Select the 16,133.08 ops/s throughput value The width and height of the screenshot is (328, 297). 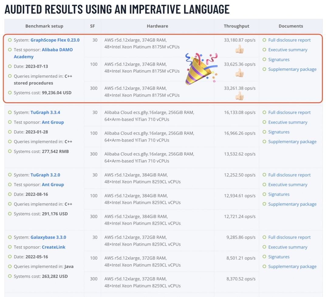pyautogui.click(x=240, y=112)
